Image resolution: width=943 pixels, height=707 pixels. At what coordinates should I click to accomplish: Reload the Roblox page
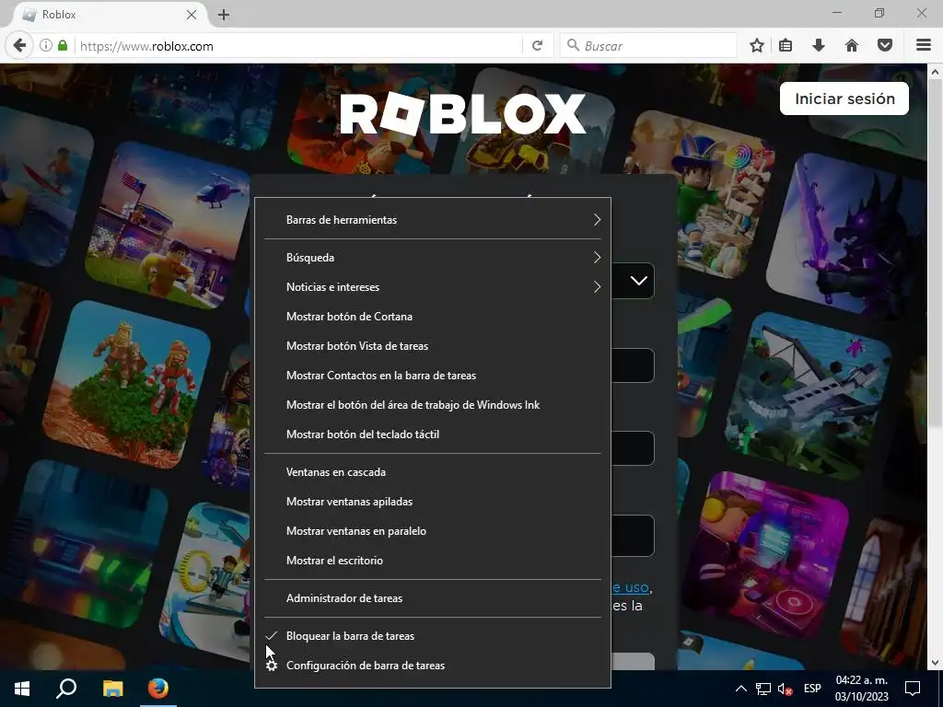click(538, 46)
